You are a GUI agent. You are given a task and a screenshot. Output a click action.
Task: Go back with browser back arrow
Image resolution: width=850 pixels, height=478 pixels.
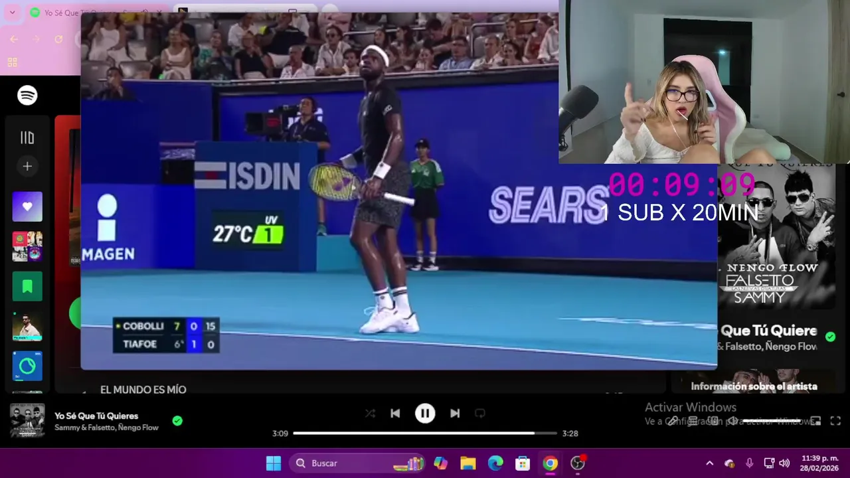tap(15, 39)
